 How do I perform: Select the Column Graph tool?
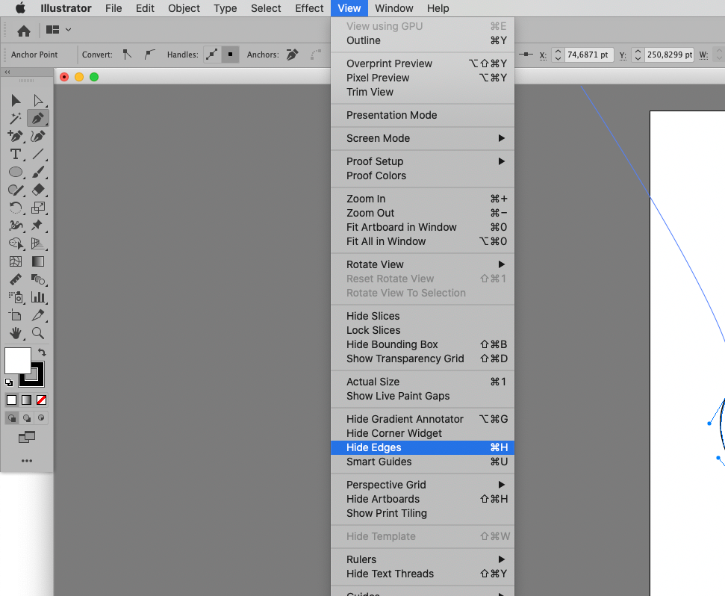[37, 297]
